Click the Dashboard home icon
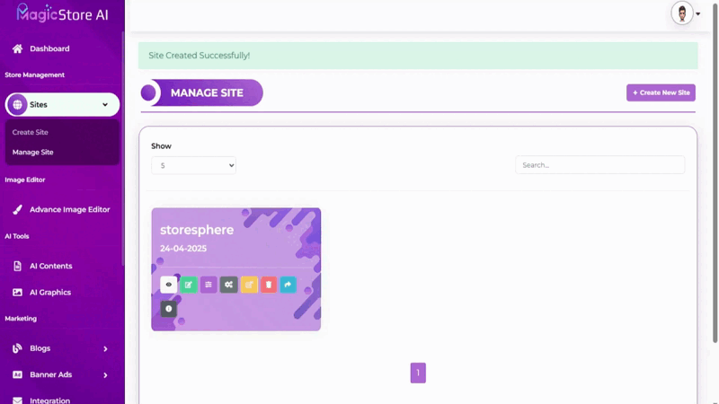 pyautogui.click(x=17, y=48)
